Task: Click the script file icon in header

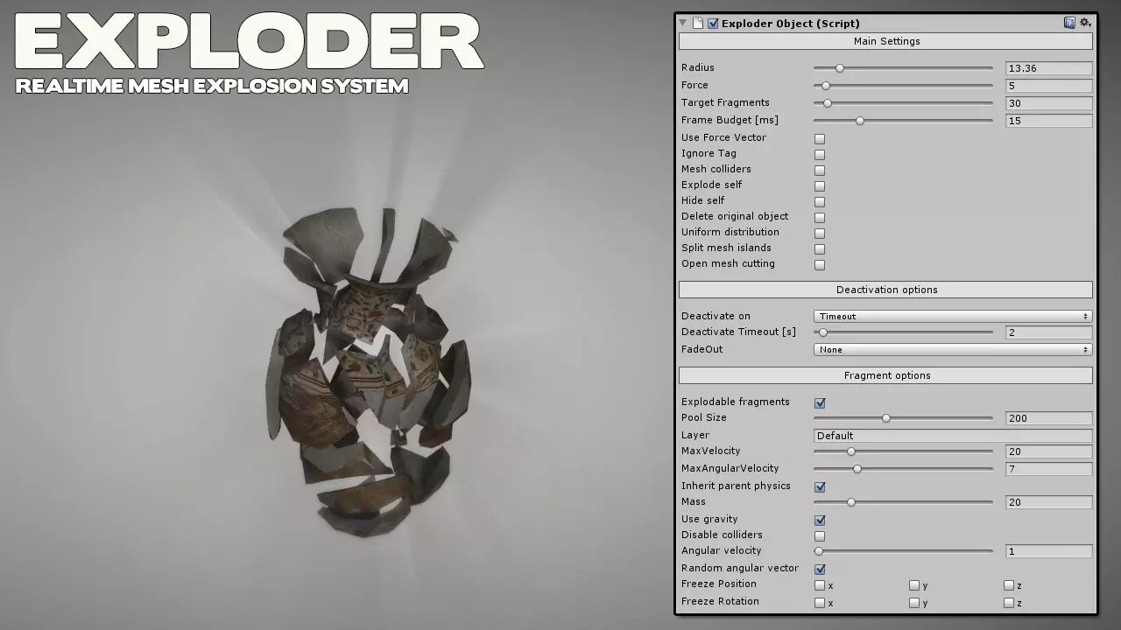Action: (x=698, y=23)
